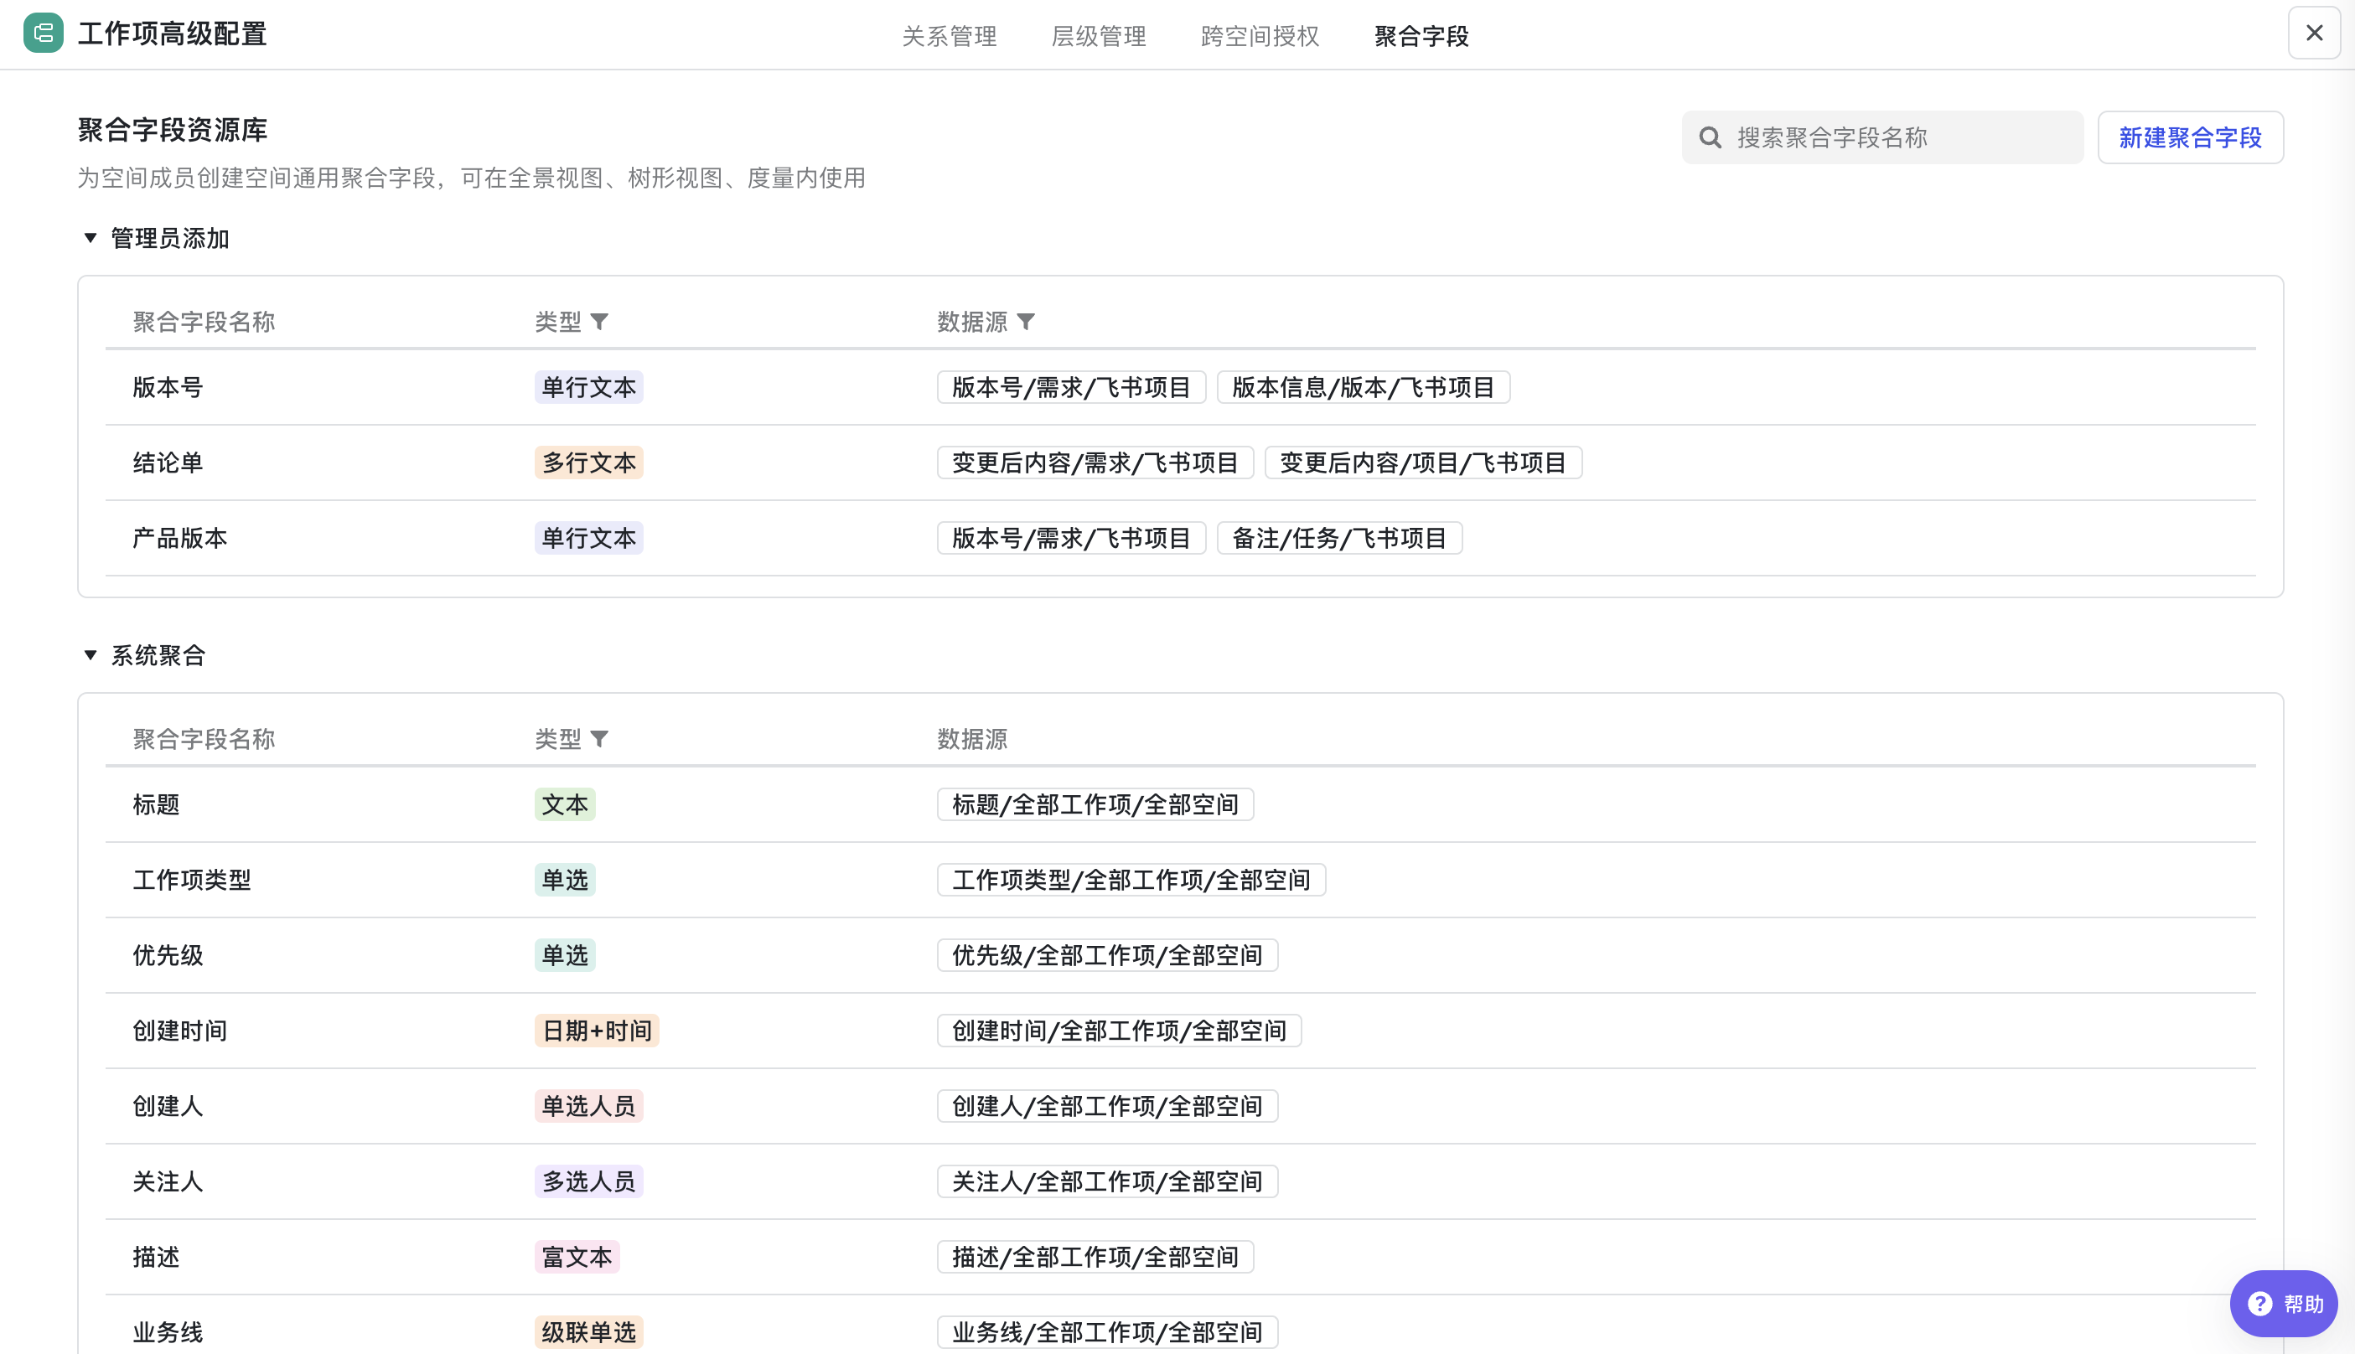Click the 创建人 system field name
Image resolution: width=2355 pixels, height=1354 pixels.
click(168, 1106)
